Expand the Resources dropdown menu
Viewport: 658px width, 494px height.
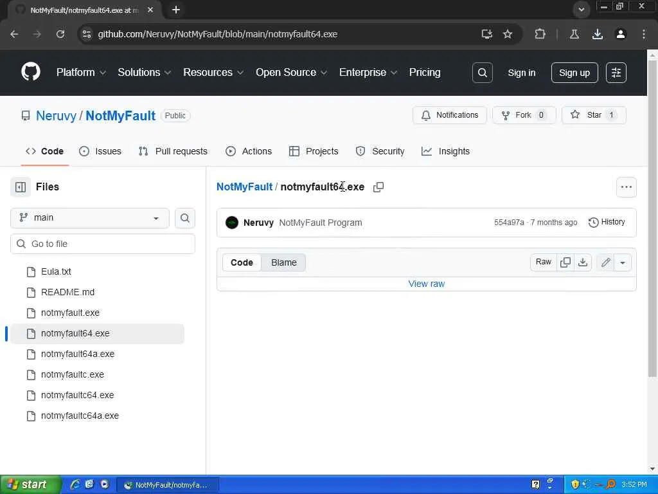click(x=213, y=72)
